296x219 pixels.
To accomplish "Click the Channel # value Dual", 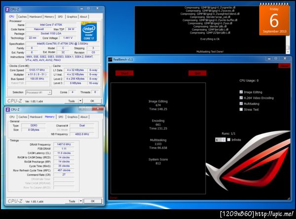I will tap(82, 125).
